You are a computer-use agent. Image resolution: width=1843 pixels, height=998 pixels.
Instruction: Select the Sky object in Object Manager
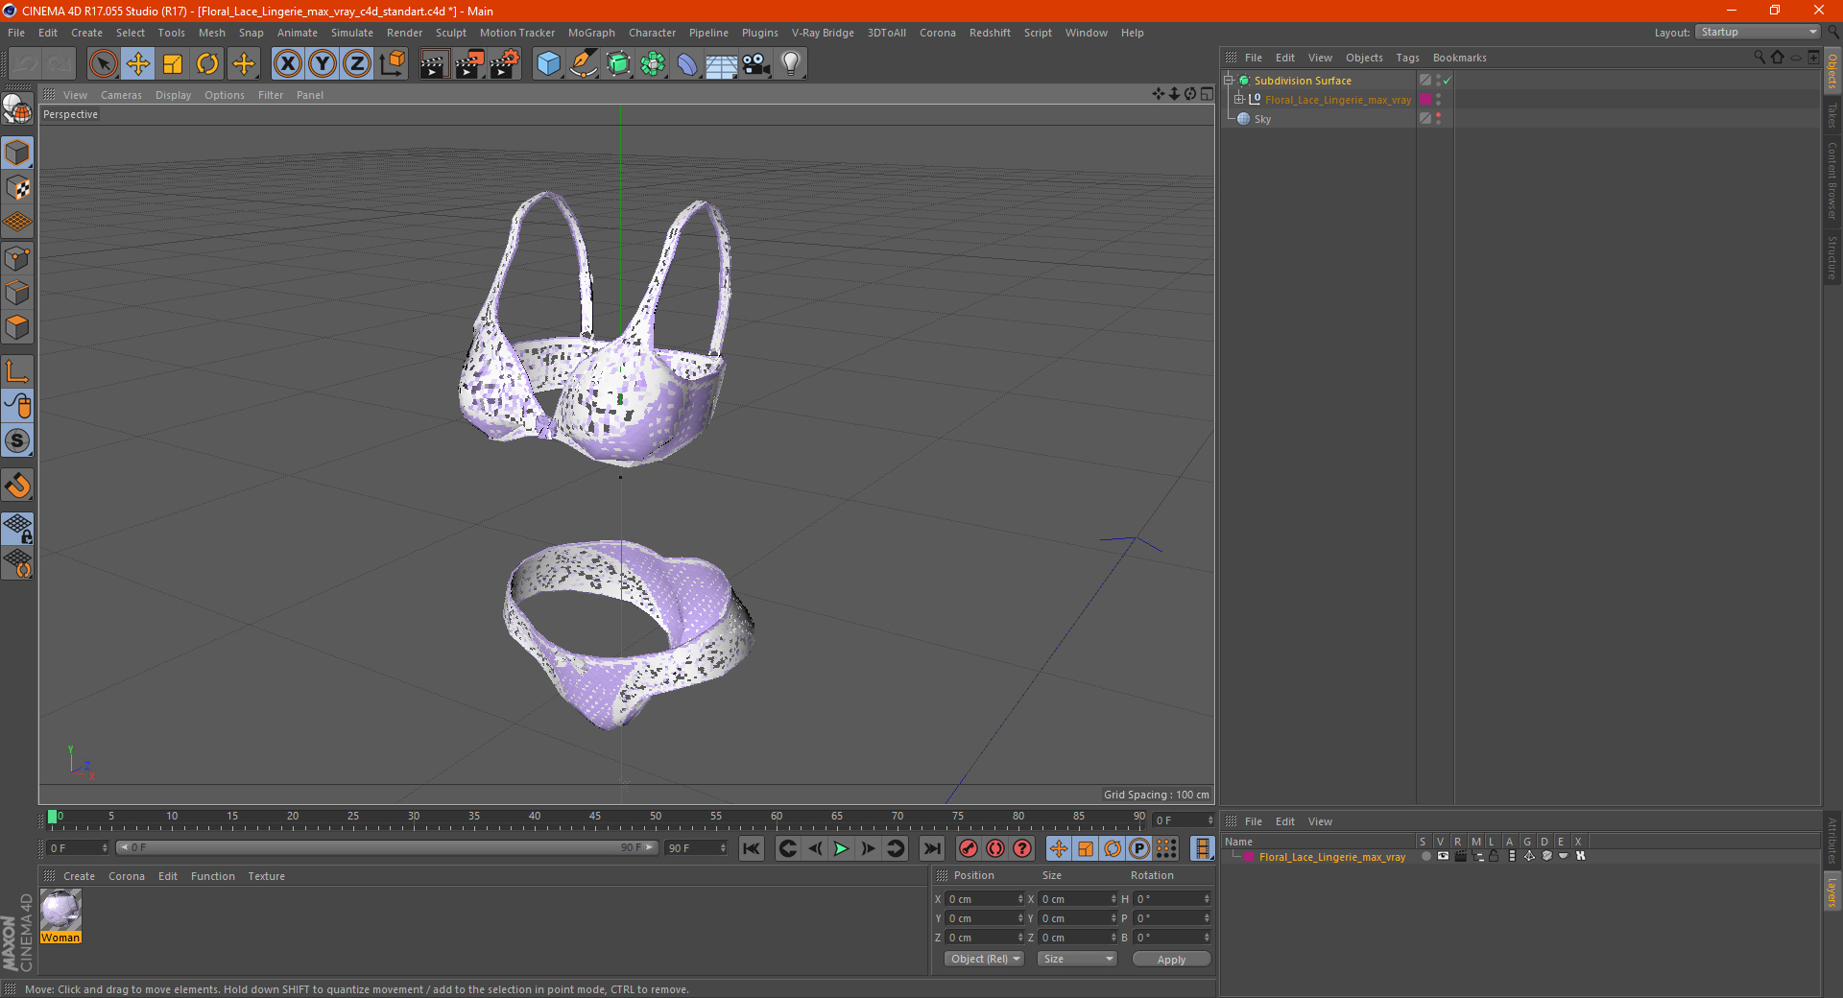[x=1262, y=119]
